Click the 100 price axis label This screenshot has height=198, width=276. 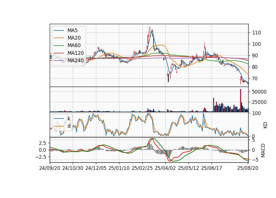[256, 44]
